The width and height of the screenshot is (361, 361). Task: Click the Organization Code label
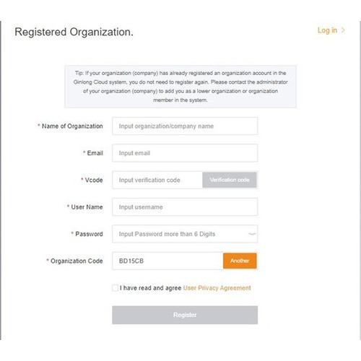point(77,261)
